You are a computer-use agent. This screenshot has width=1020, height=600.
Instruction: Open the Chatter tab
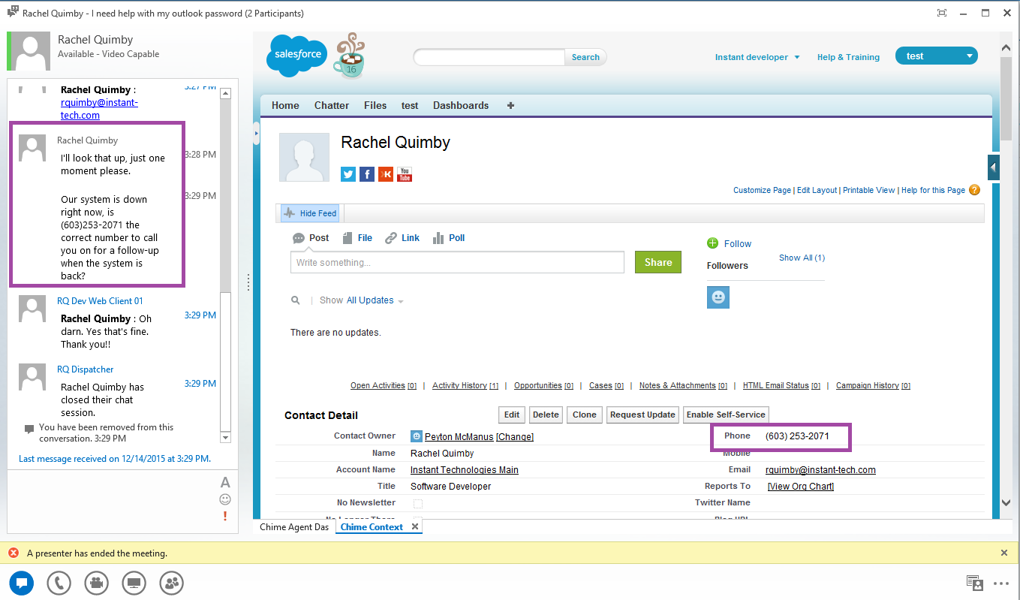coord(332,105)
